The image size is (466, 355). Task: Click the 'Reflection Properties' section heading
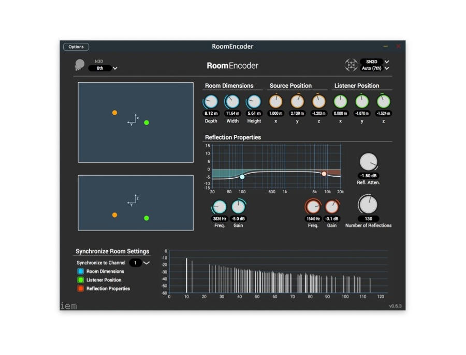point(233,137)
